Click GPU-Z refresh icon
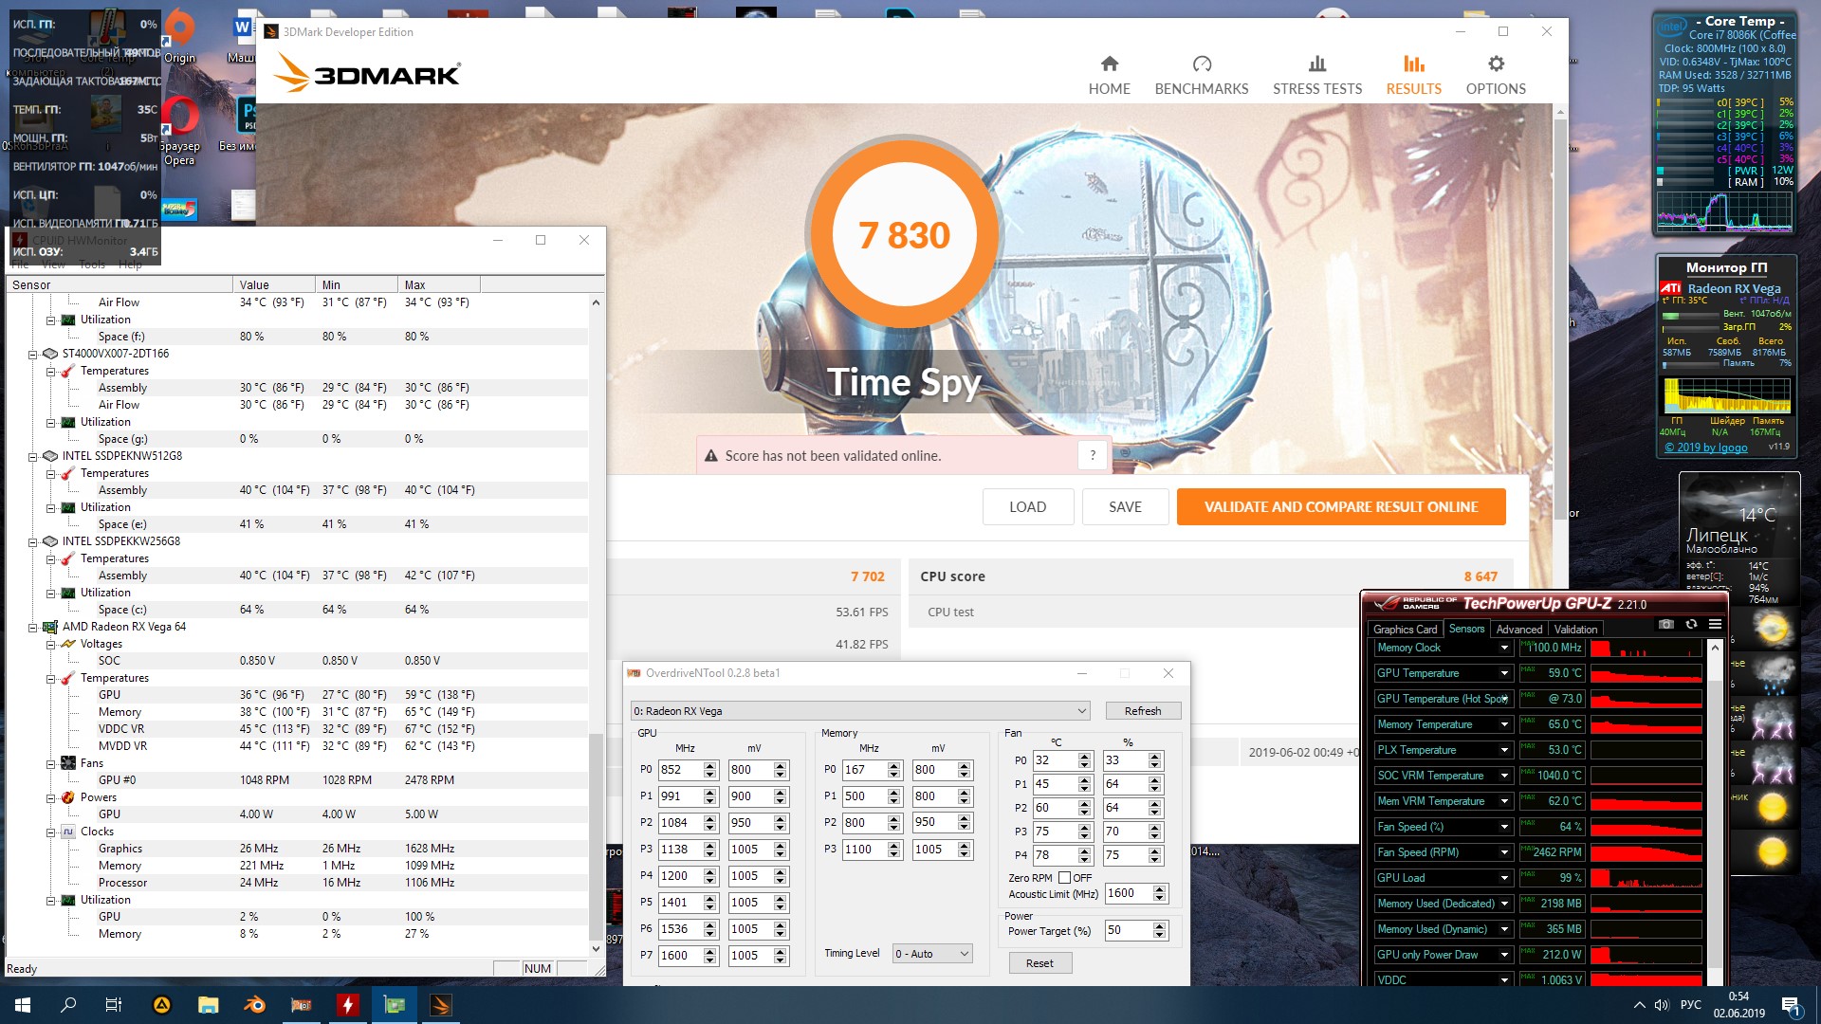The image size is (1821, 1024). (x=1691, y=624)
